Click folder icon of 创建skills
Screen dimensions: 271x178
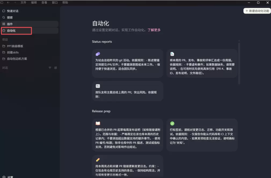[4, 52]
